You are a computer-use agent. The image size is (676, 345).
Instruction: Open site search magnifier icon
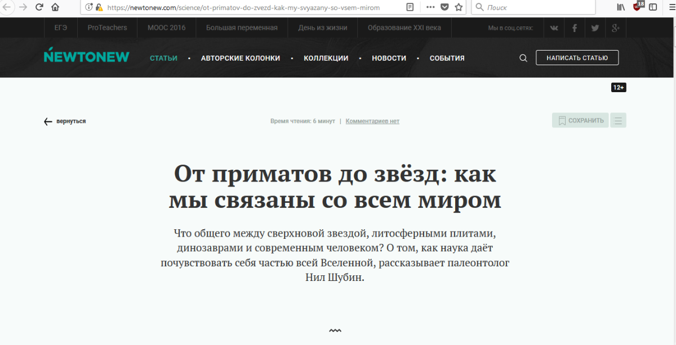coord(523,58)
